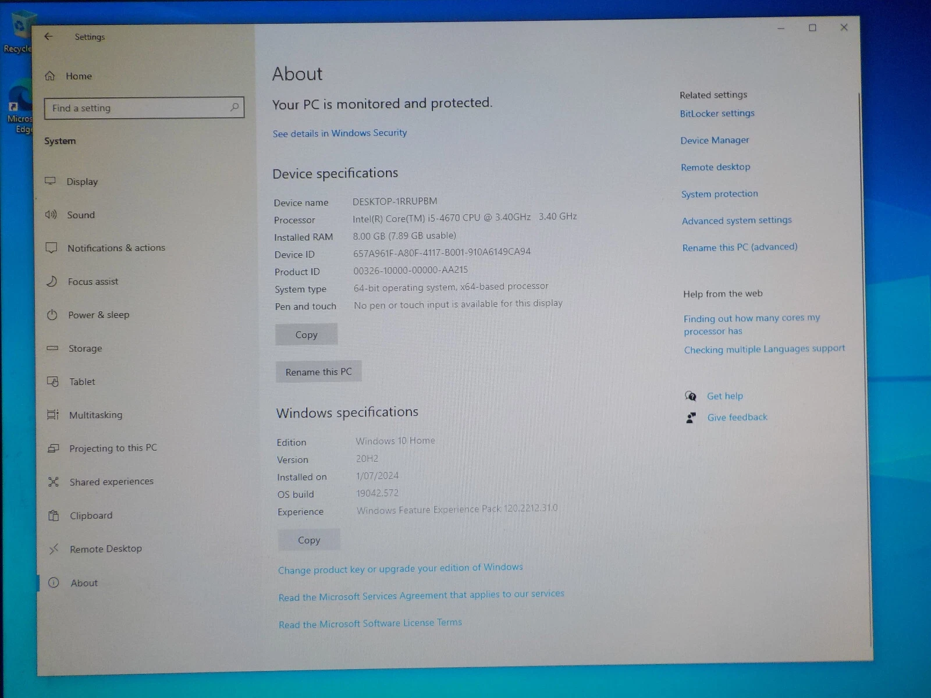This screenshot has width=931, height=698.
Task: Click the OS build 19042.572 value
Action: tap(377, 493)
